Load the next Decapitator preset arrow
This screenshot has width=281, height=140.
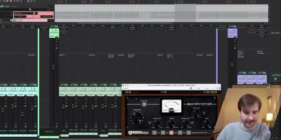130,92
